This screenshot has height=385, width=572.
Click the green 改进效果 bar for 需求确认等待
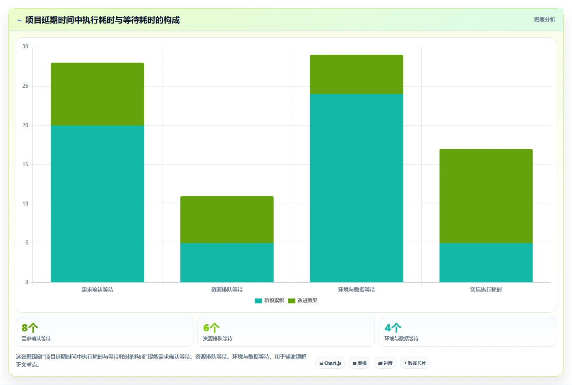[x=97, y=94]
